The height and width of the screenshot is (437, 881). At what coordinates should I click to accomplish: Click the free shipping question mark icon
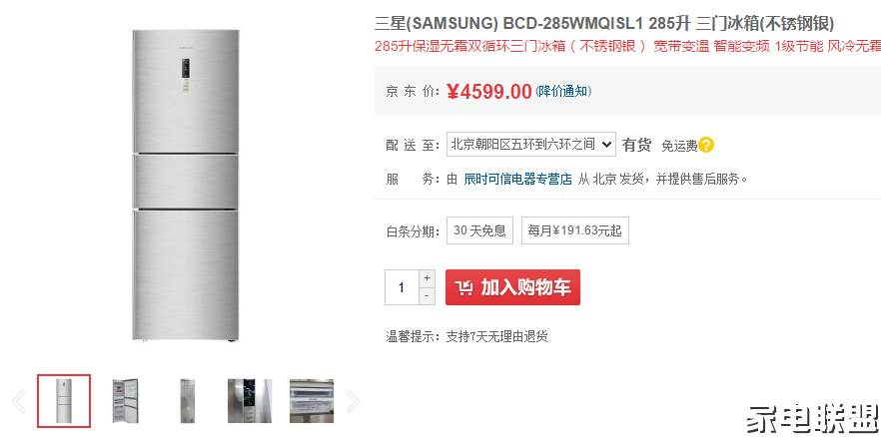tap(707, 146)
